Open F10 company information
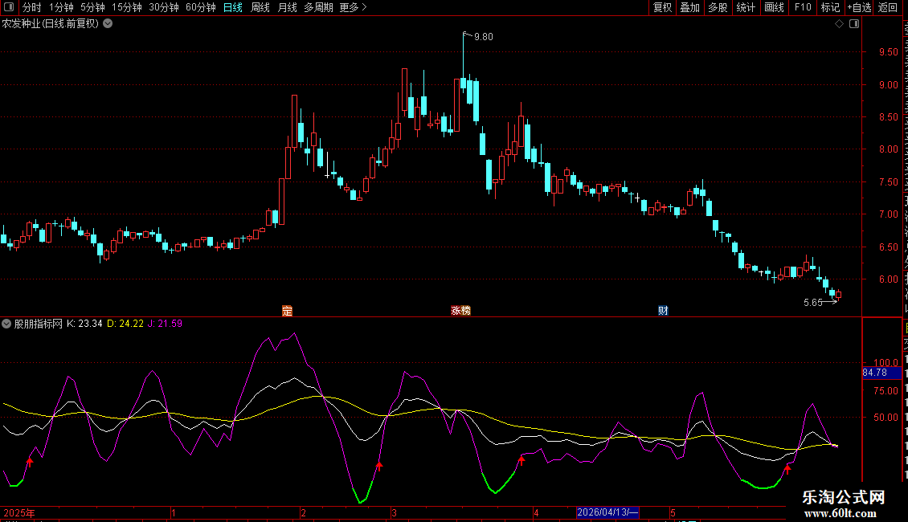The height and width of the screenshot is (522, 908). click(x=803, y=7)
